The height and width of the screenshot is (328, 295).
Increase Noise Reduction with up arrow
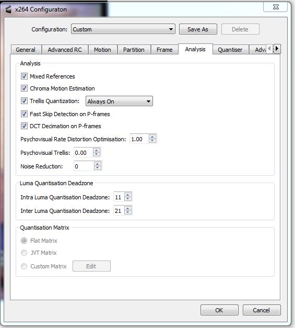(x=97, y=164)
